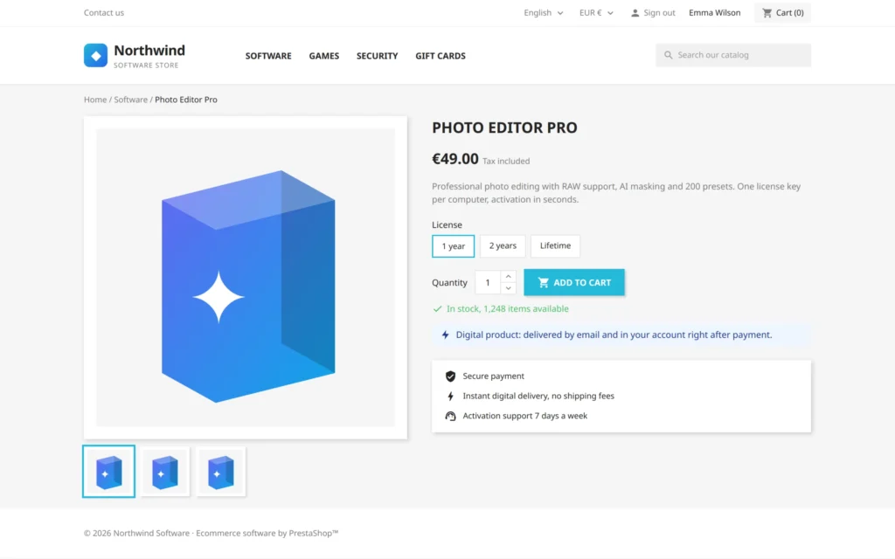Click 'Activation support 7 days a week' text
895x559 pixels.
[525, 416]
